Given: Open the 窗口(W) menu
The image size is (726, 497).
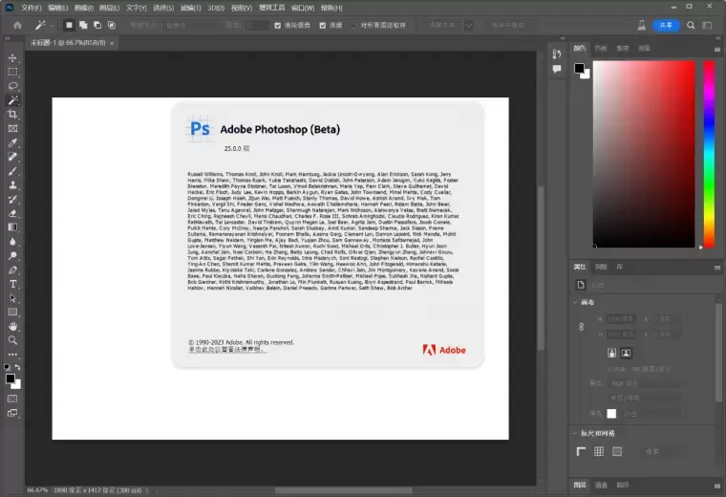Looking at the screenshot, I should pos(303,8).
